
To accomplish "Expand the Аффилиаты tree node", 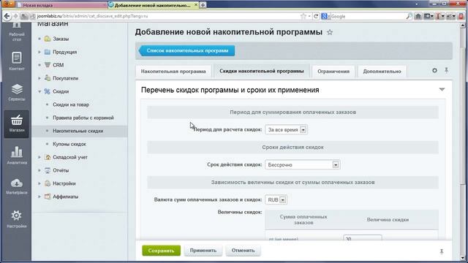I will point(39,197).
